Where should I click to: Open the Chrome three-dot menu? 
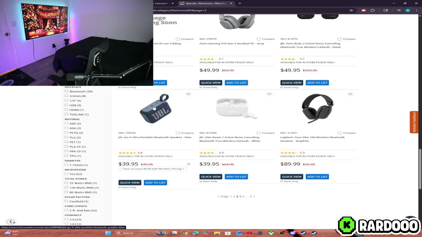417,10
